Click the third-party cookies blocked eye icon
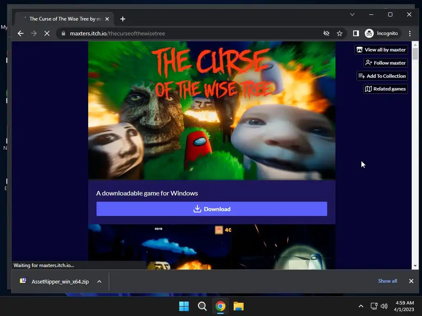 pos(326,33)
